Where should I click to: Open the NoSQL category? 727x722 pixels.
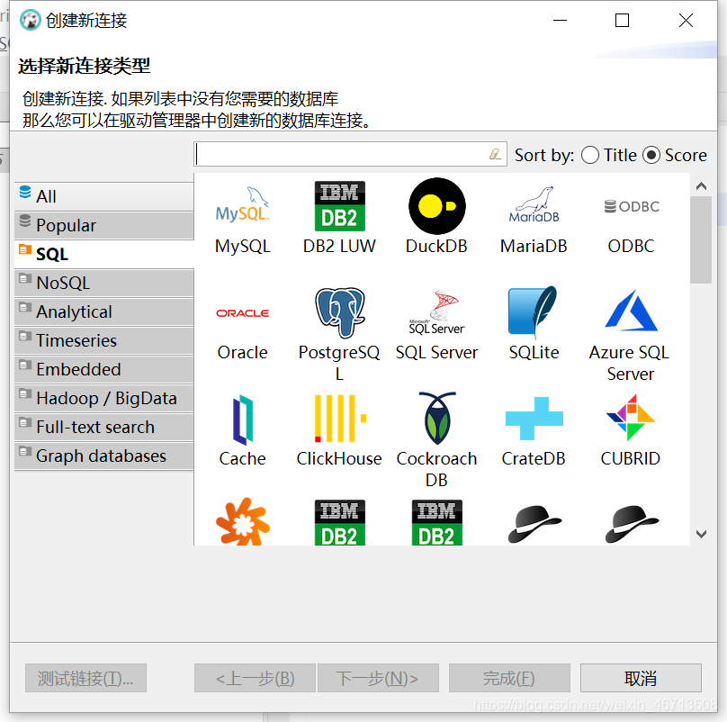103,283
